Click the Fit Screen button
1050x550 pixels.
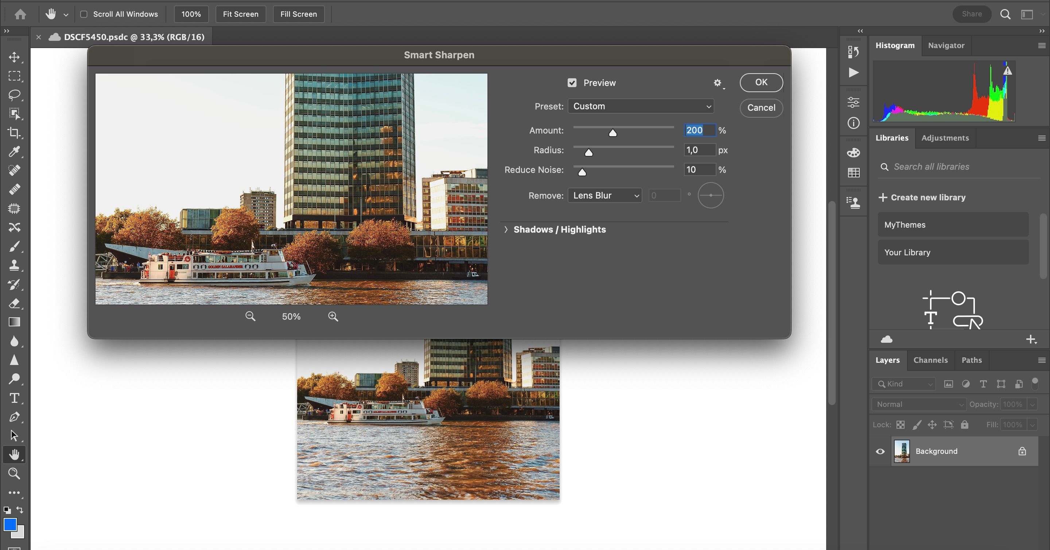click(241, 14)
